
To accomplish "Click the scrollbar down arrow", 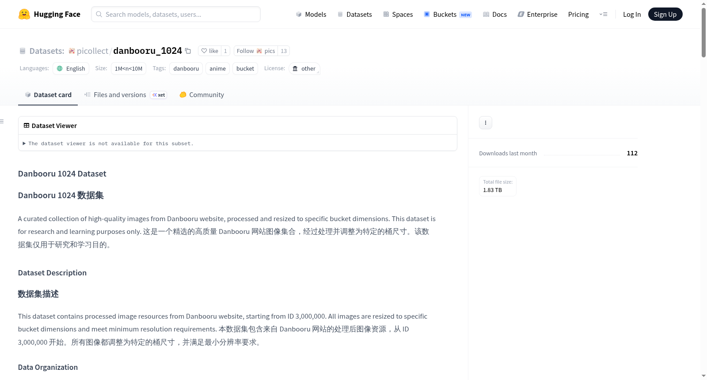I will (703, 376).
